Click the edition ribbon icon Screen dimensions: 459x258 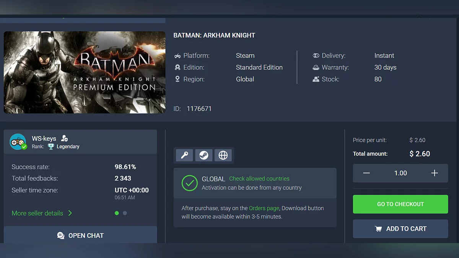177,67
